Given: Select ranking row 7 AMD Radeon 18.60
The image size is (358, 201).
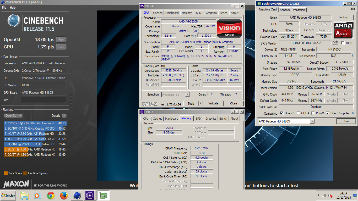Looking at the screenshot, I should 35,155.
